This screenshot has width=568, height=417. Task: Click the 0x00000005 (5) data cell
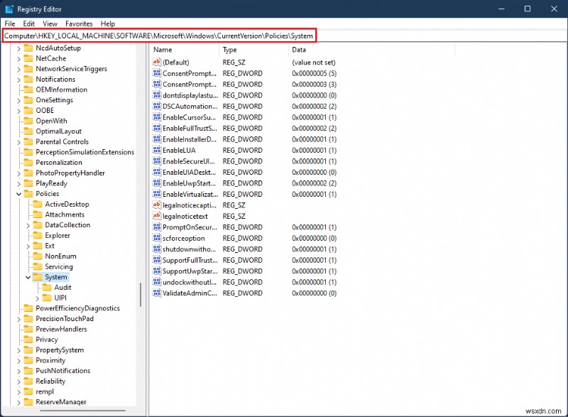(314, 73)
